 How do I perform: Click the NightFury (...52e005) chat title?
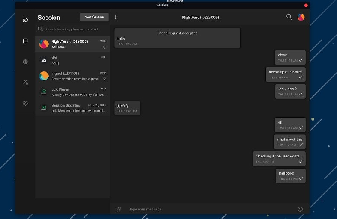coord(200,18)
